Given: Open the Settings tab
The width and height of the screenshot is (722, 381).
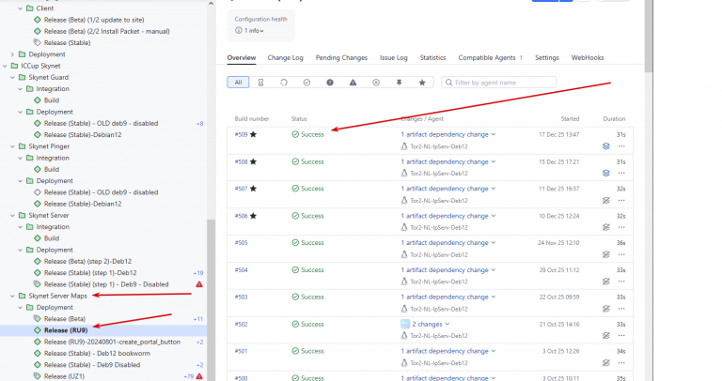Looking at the screenshot, I should 547,58.
